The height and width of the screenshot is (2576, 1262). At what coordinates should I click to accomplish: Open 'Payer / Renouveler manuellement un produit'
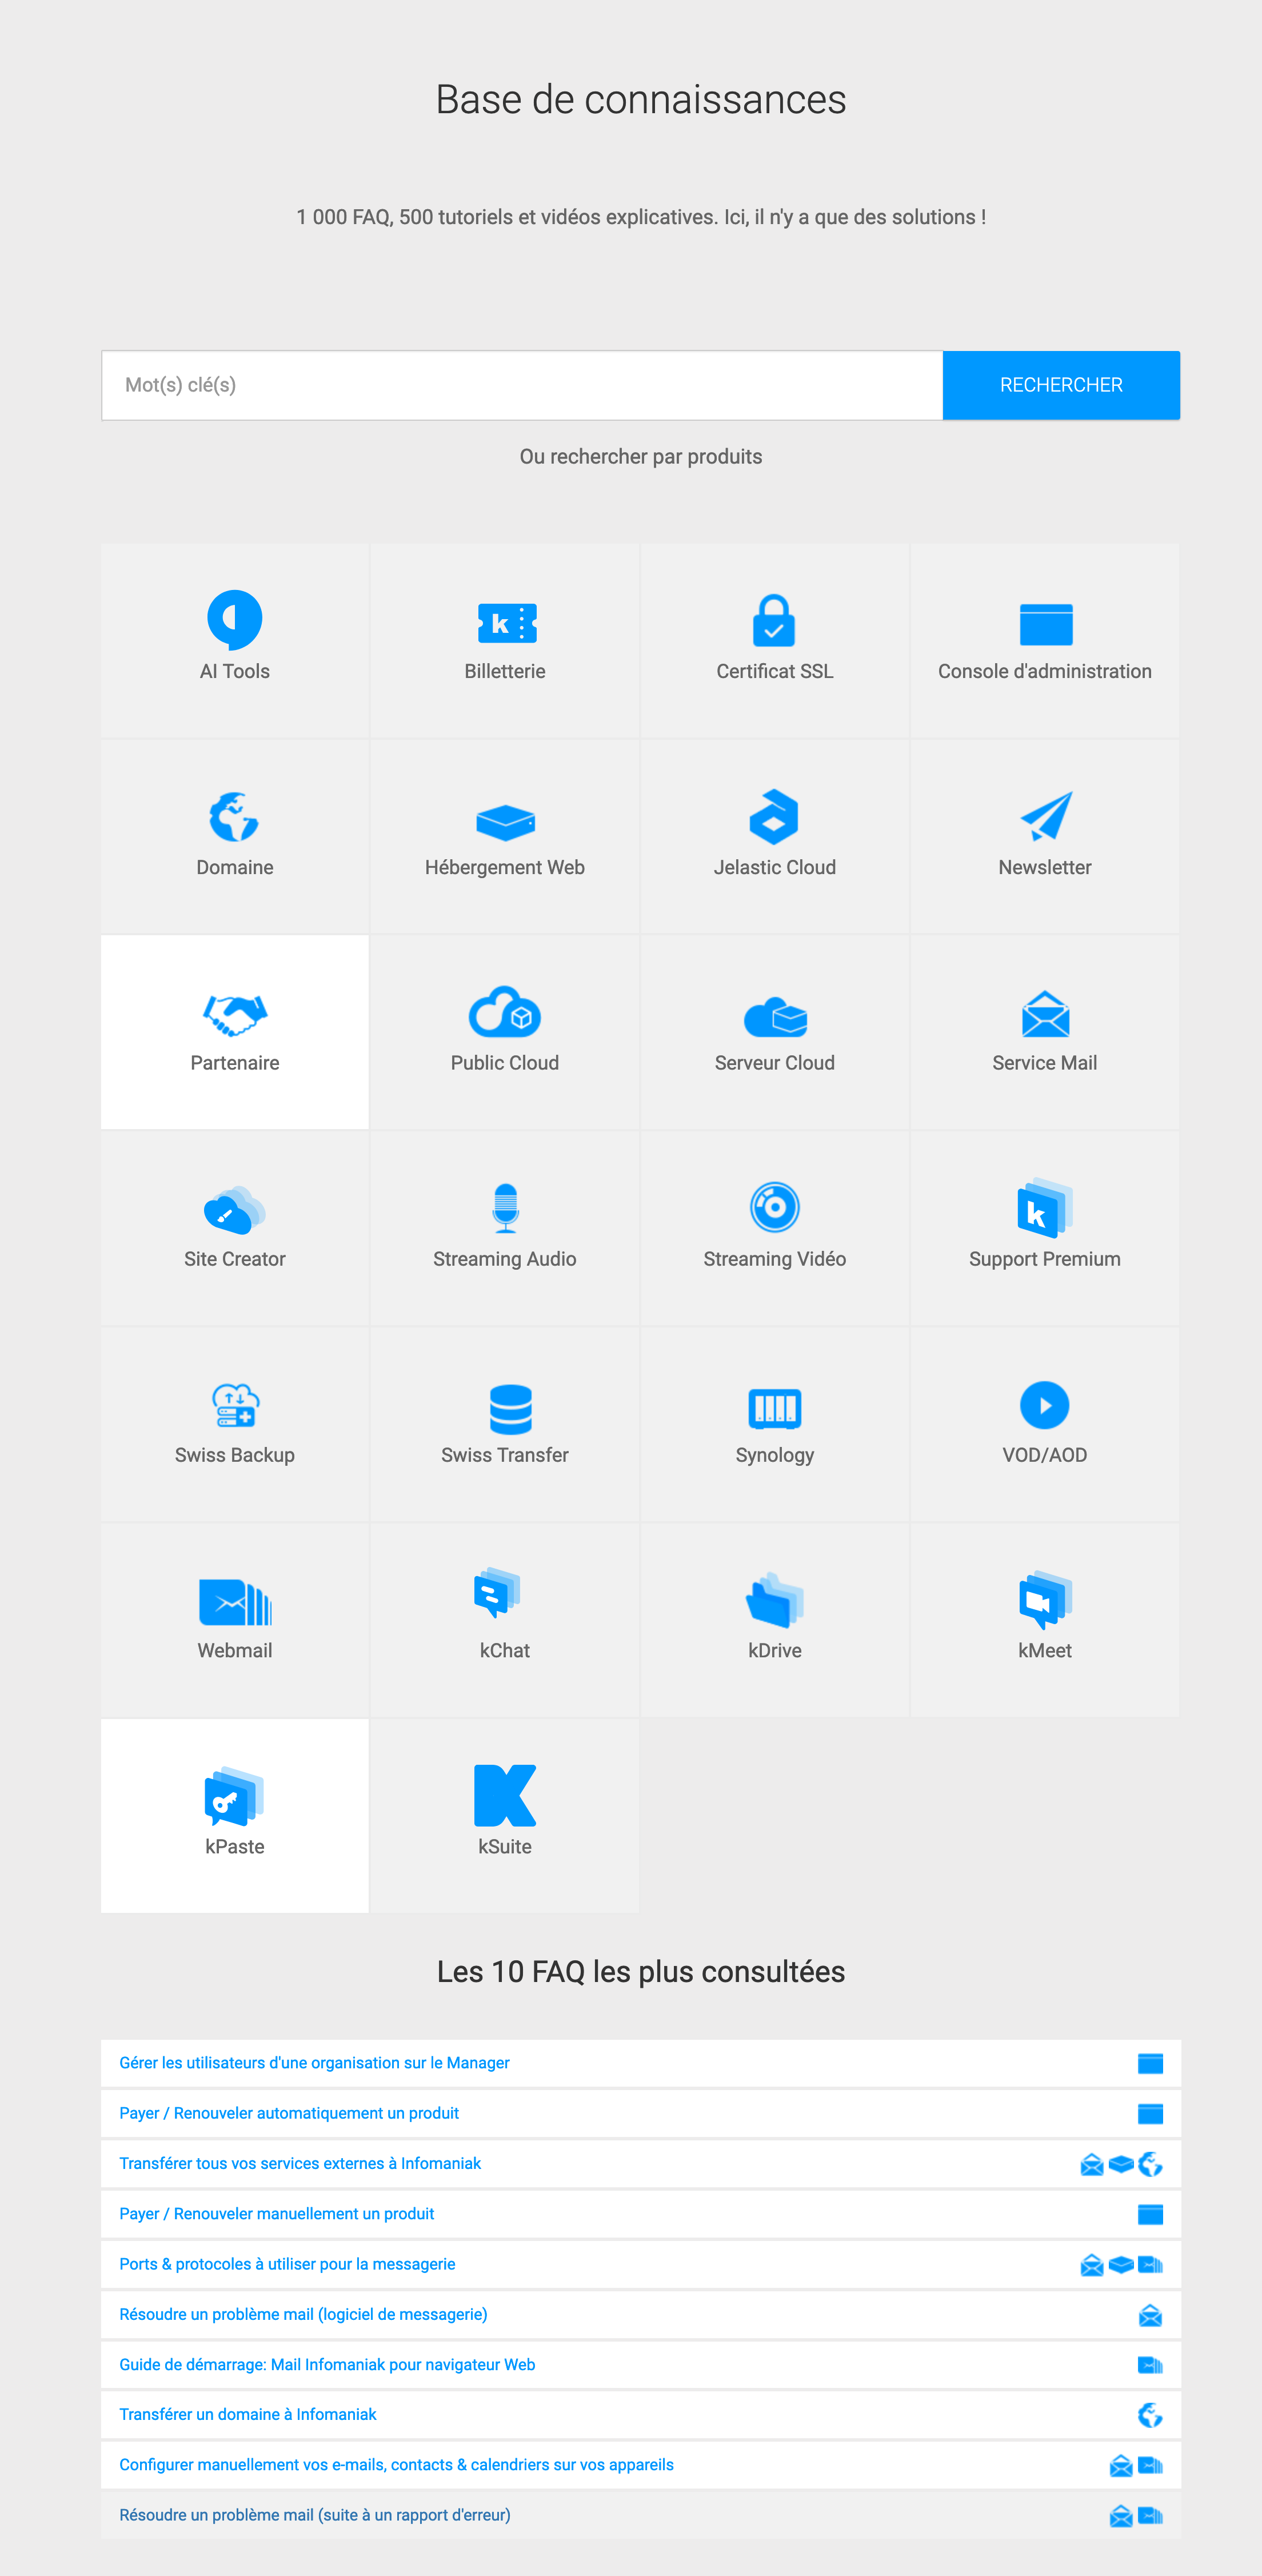(277, 2214)
